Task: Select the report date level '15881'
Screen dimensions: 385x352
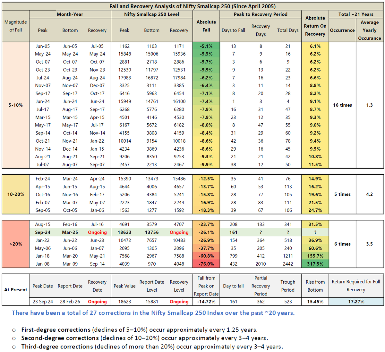Action: click(152, 302)
